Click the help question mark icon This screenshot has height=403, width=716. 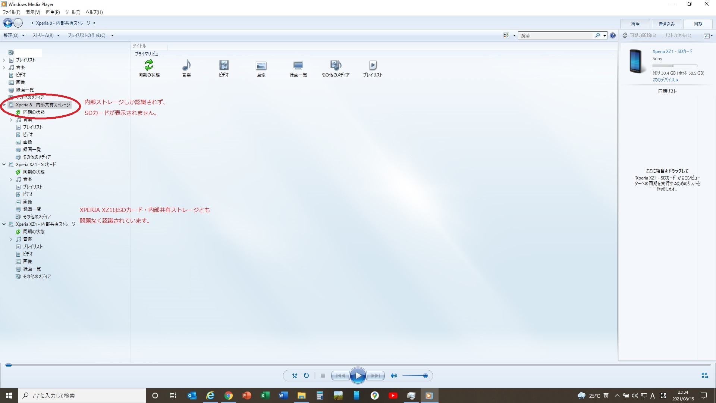pyautogui.click(x=612, y=35)
